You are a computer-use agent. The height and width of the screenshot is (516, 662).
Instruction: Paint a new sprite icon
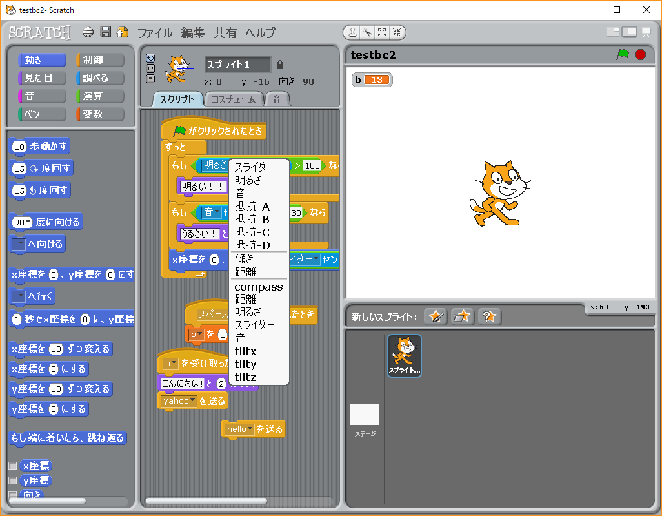[436, 316]
